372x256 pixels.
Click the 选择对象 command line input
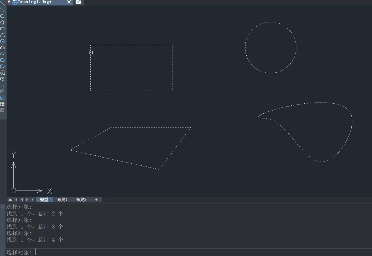[172, 252]
